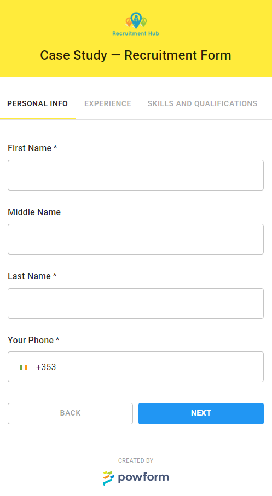This screenshot has height=496, width=272.
Task: Click the Middle Name label
Action: [x=34, y=212]
